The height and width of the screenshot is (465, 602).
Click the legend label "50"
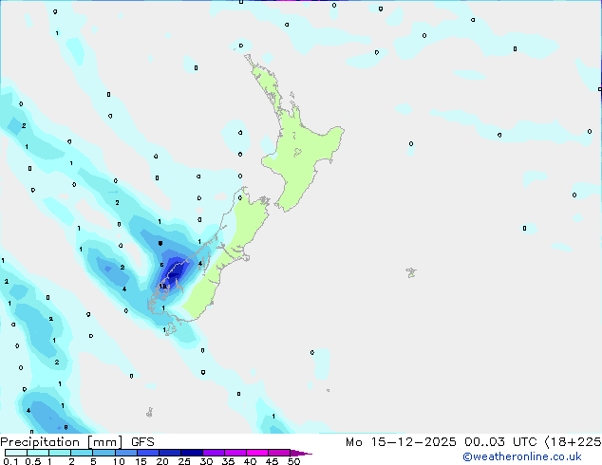pos(293,461)
